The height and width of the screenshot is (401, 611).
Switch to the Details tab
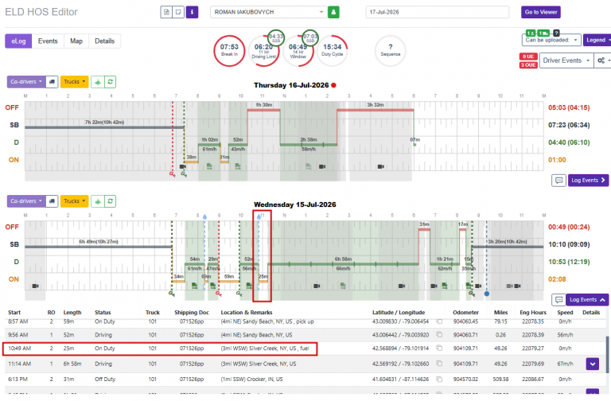[x=105, y=41]
